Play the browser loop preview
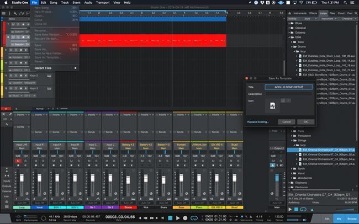 290,209
